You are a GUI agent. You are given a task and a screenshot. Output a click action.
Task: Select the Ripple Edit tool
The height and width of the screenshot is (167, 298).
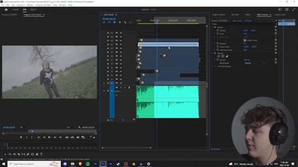[14, 154]
